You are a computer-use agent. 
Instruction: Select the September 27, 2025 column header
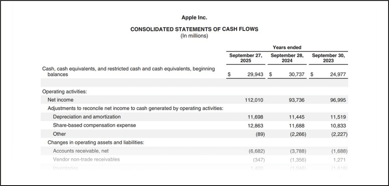coord(246,58)
